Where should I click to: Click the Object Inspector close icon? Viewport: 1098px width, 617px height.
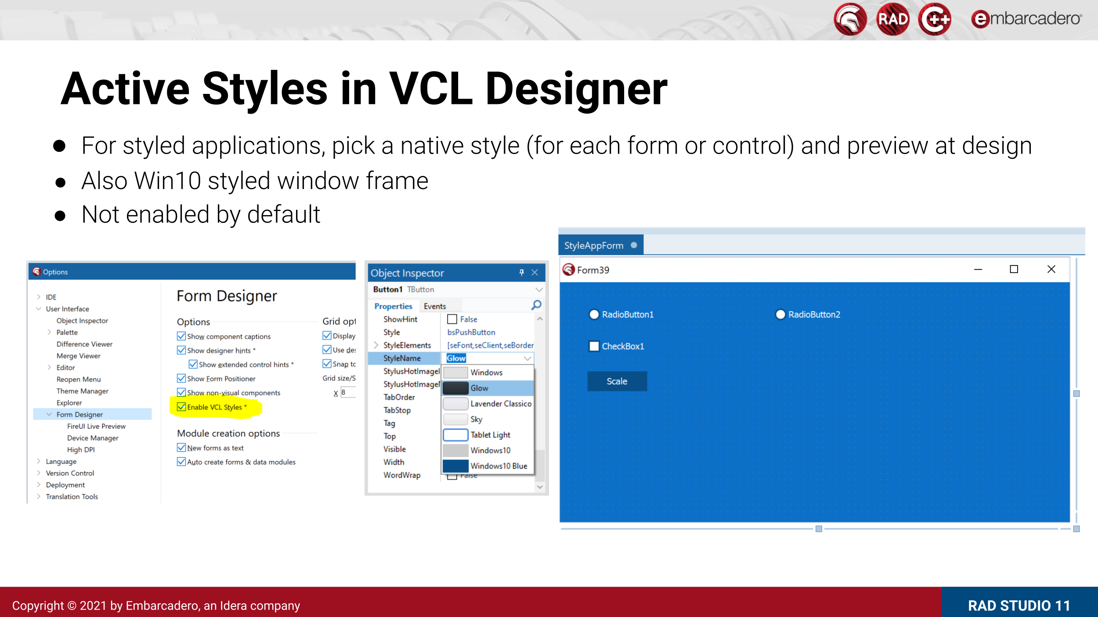point(535,273)
